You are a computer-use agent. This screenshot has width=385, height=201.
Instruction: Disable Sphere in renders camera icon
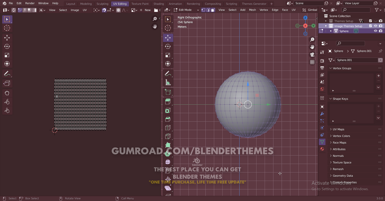(380, 31)
